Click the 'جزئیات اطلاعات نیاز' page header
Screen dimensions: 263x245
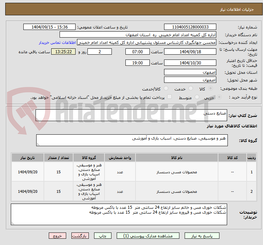(237, 9)
